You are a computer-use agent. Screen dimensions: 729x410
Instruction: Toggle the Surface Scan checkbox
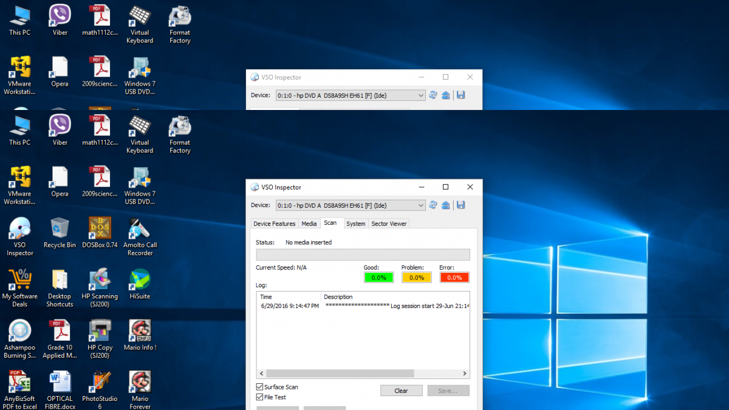[260, 387]
